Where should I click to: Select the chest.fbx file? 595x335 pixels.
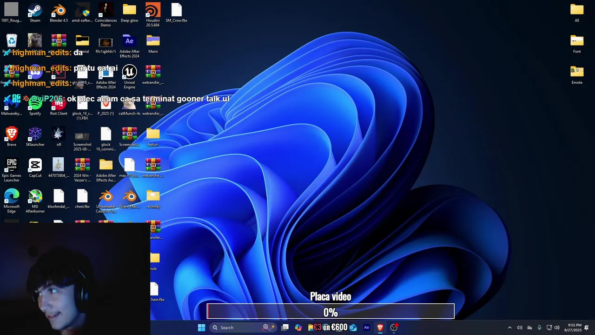pos(82,199)
